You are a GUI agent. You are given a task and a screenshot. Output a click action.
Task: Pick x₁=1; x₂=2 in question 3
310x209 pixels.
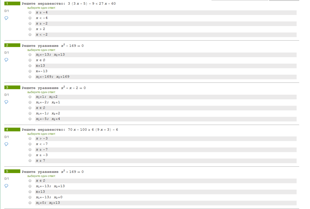click(30, 97)
